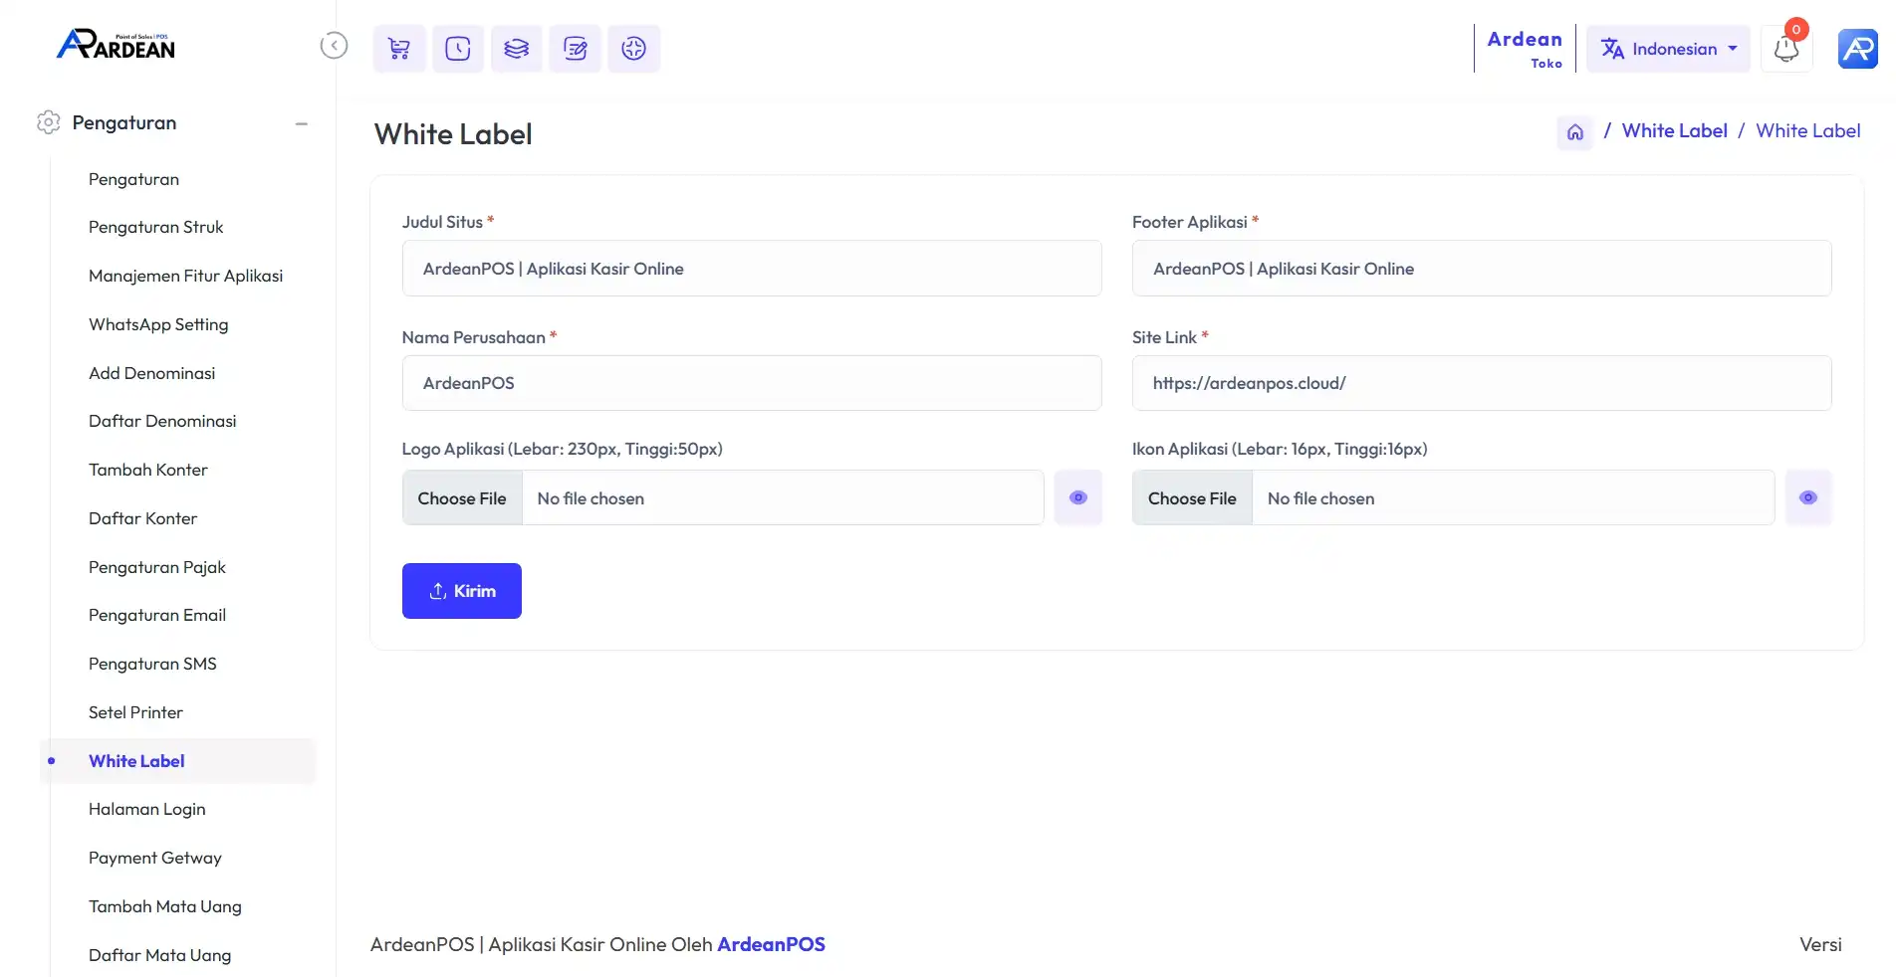Screen dimensions: 1896x977
Task: Choose File for Logo Aplikasi
Action: [x=462, y=497]
